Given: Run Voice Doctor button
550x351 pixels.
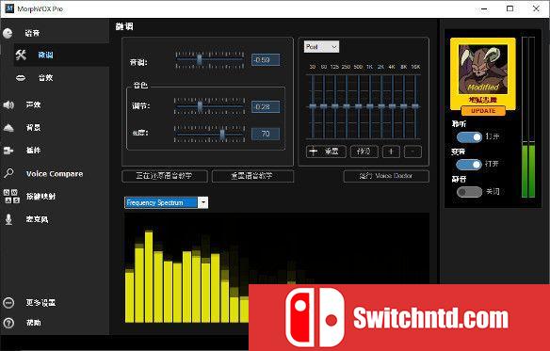Looking at the screenshot, I should pyautogui.click(x=386, y=176).
